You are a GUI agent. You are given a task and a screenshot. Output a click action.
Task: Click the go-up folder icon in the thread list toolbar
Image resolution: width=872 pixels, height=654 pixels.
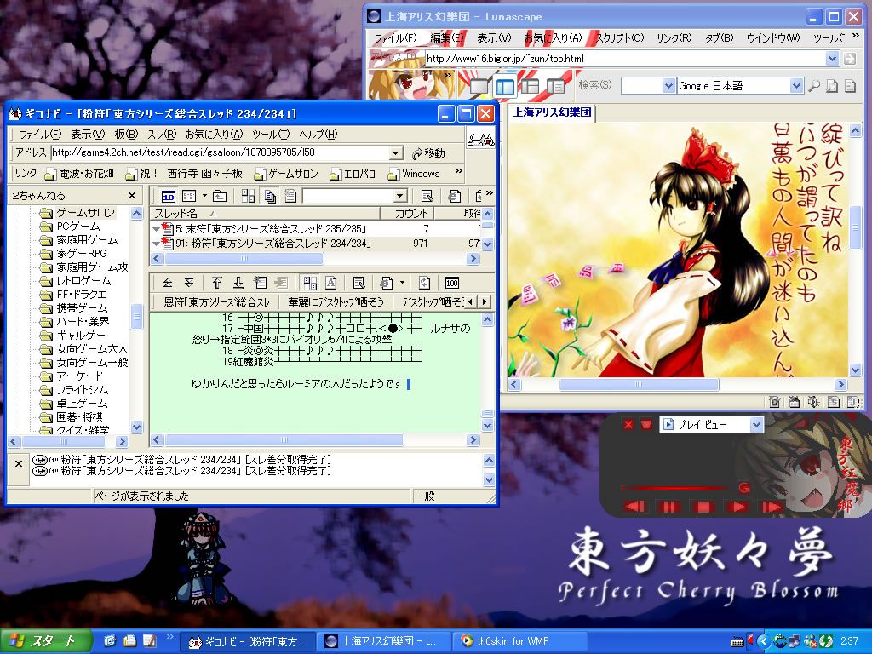(x=220, y=197)
